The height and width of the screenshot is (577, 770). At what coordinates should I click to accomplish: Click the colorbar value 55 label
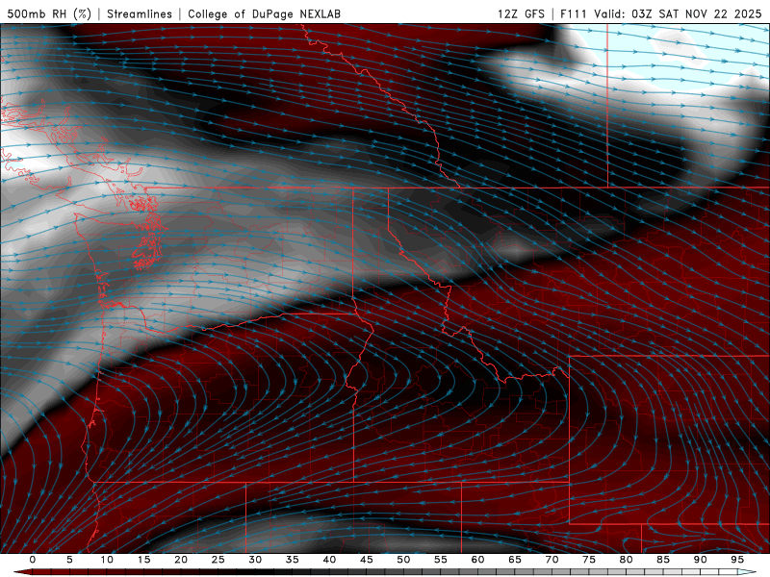[441, 560]
